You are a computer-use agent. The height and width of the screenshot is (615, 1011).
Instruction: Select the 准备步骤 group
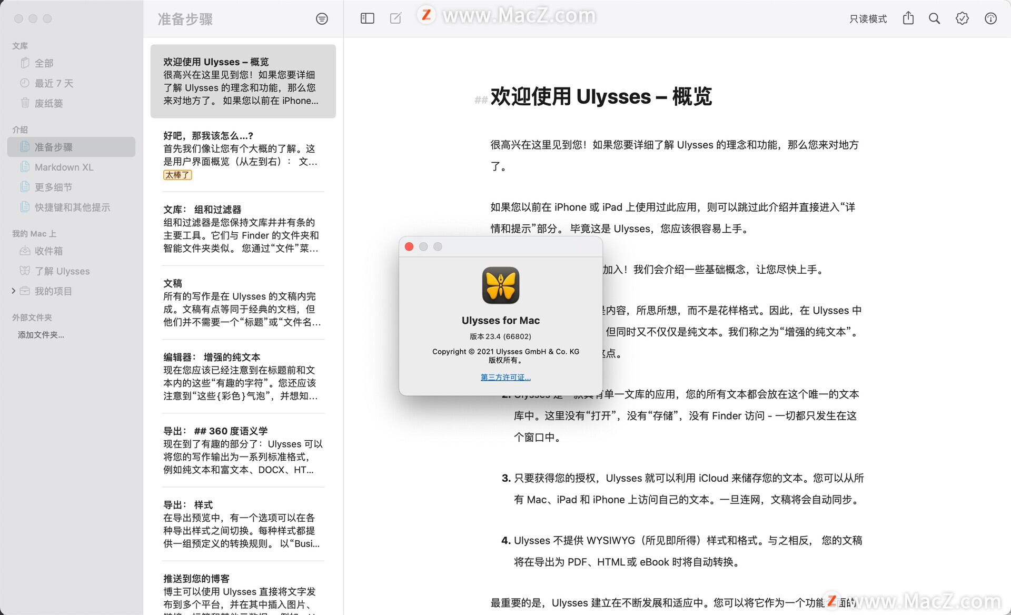71,147
